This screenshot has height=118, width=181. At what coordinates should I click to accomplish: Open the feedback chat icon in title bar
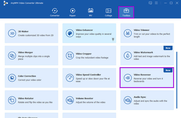pyautogui.click(x=150, y=3)
